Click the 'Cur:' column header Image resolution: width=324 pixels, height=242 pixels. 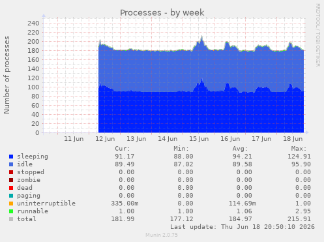[123, 149]
